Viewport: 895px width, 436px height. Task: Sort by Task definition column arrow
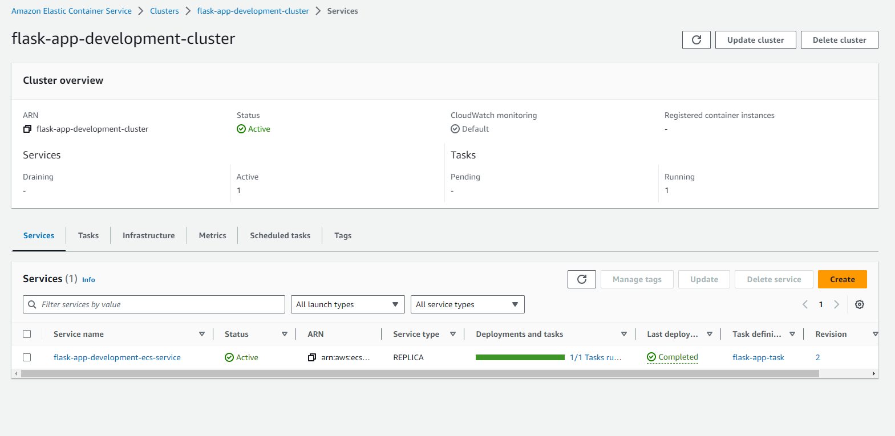point(792,334)
